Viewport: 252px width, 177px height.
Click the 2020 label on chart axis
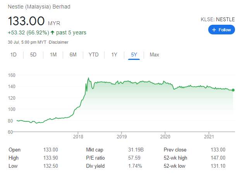165,137
